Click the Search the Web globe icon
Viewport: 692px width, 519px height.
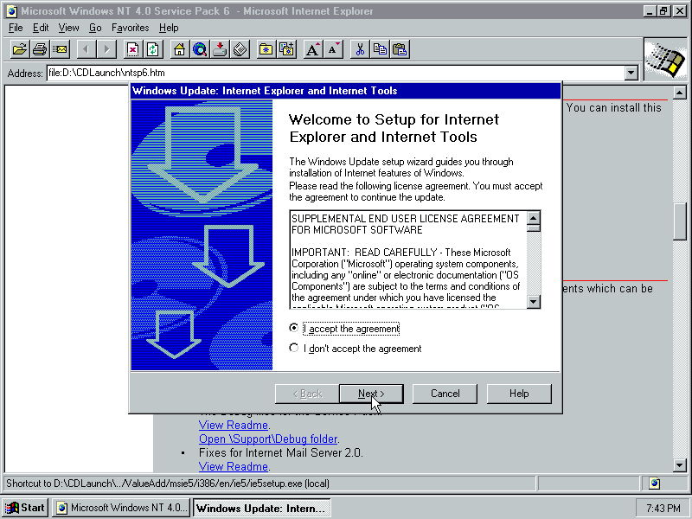pos(200,49)
